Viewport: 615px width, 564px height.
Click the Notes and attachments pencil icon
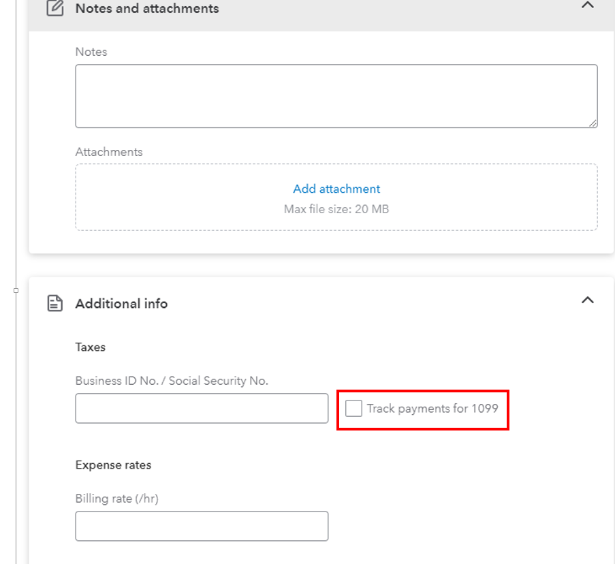tap(55, 8)
